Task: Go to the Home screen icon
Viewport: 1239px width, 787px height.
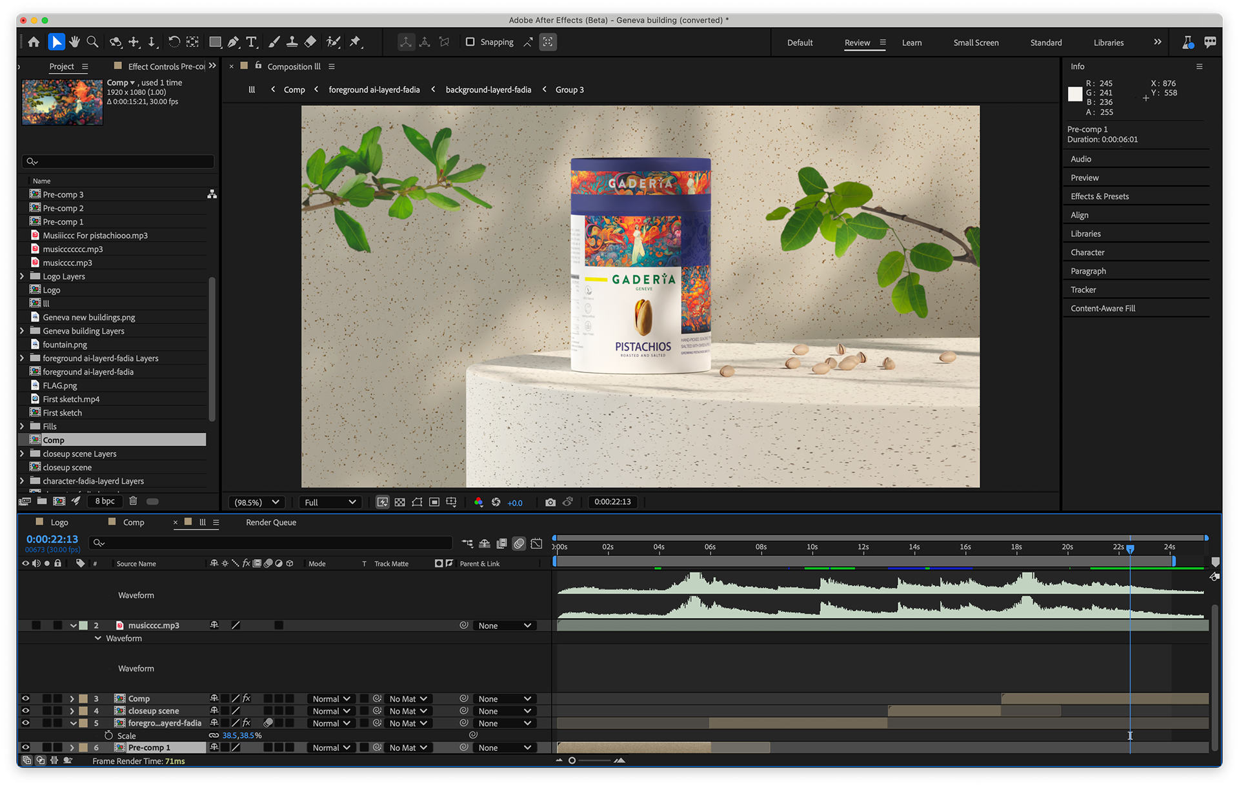Action: point(34,42)
